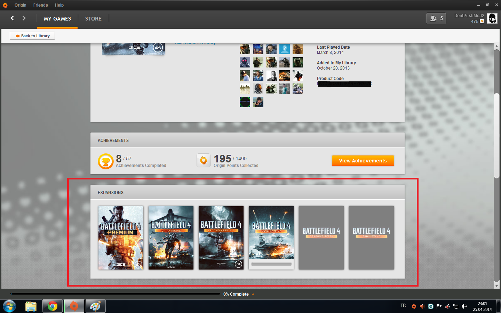Select the starry night painting friend avatar

point(258,49)
